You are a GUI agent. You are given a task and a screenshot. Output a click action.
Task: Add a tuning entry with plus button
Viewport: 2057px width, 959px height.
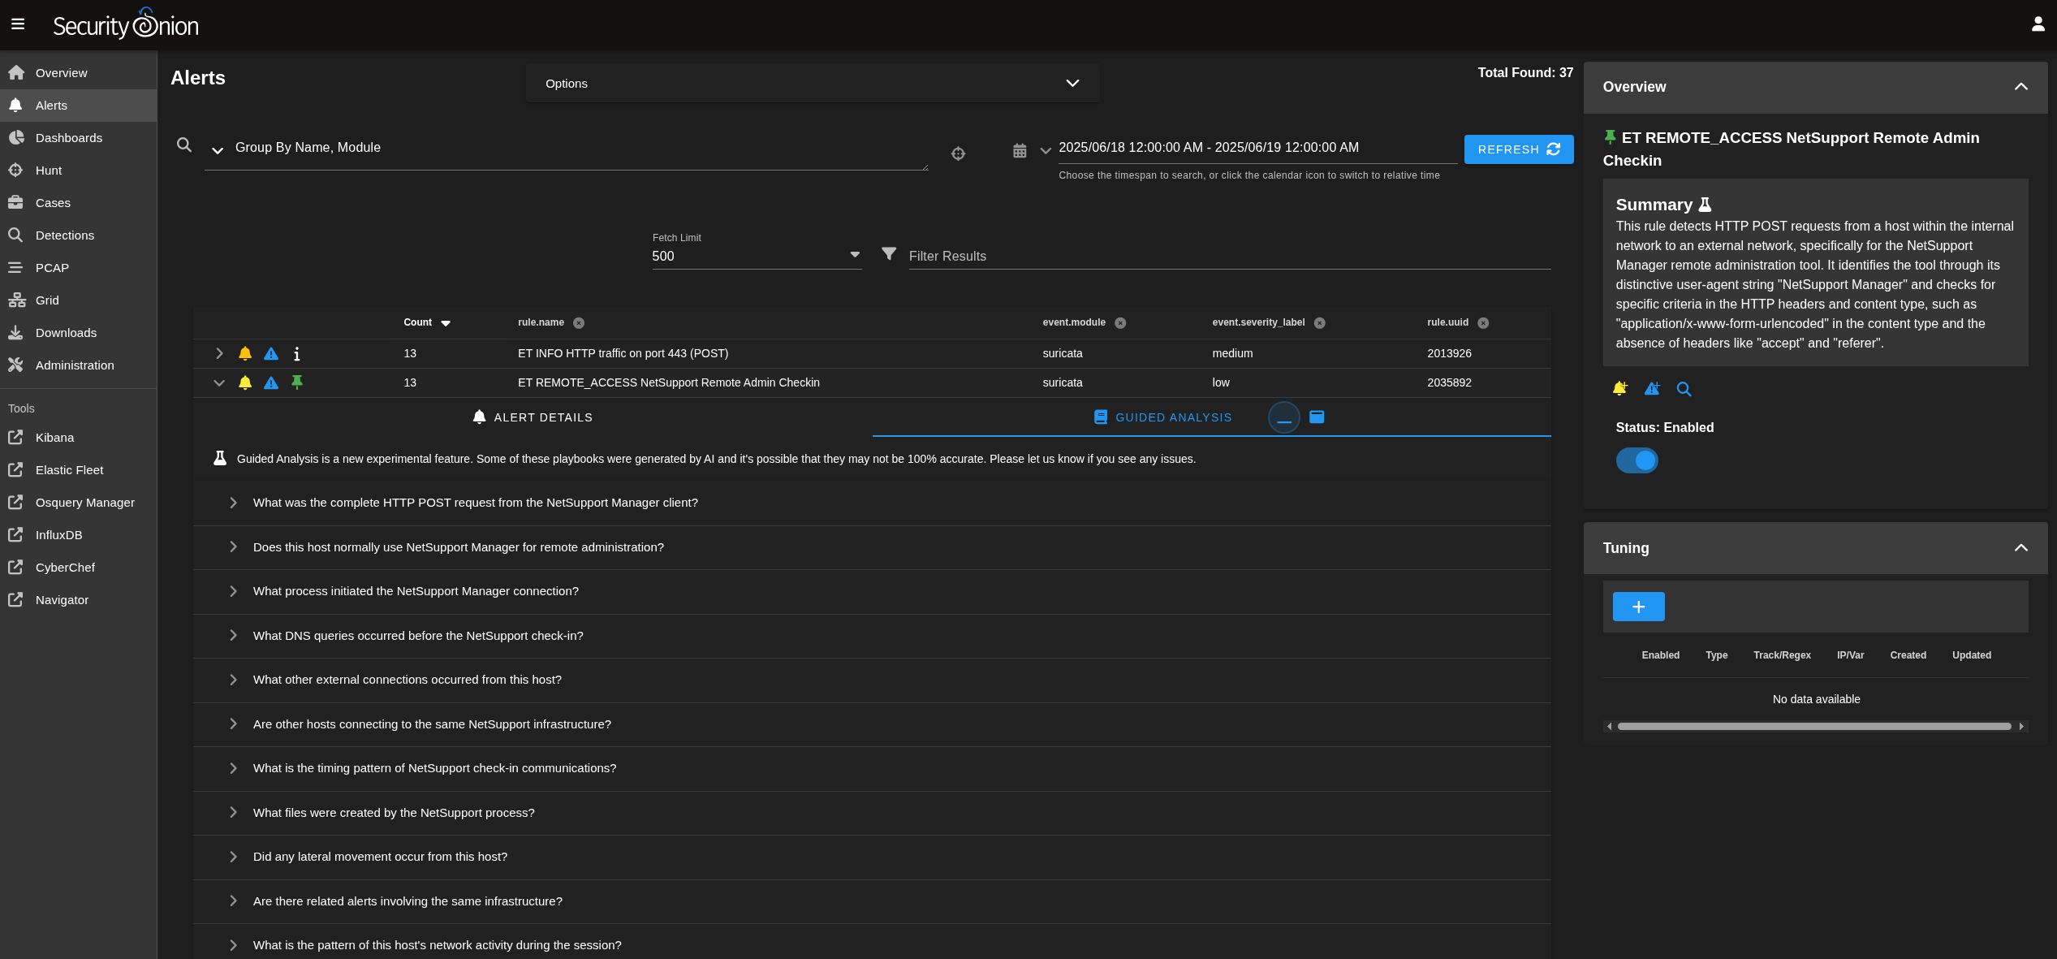[1638, 607]
